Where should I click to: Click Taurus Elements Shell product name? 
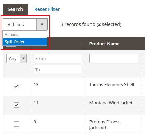[x=112, y=84]
